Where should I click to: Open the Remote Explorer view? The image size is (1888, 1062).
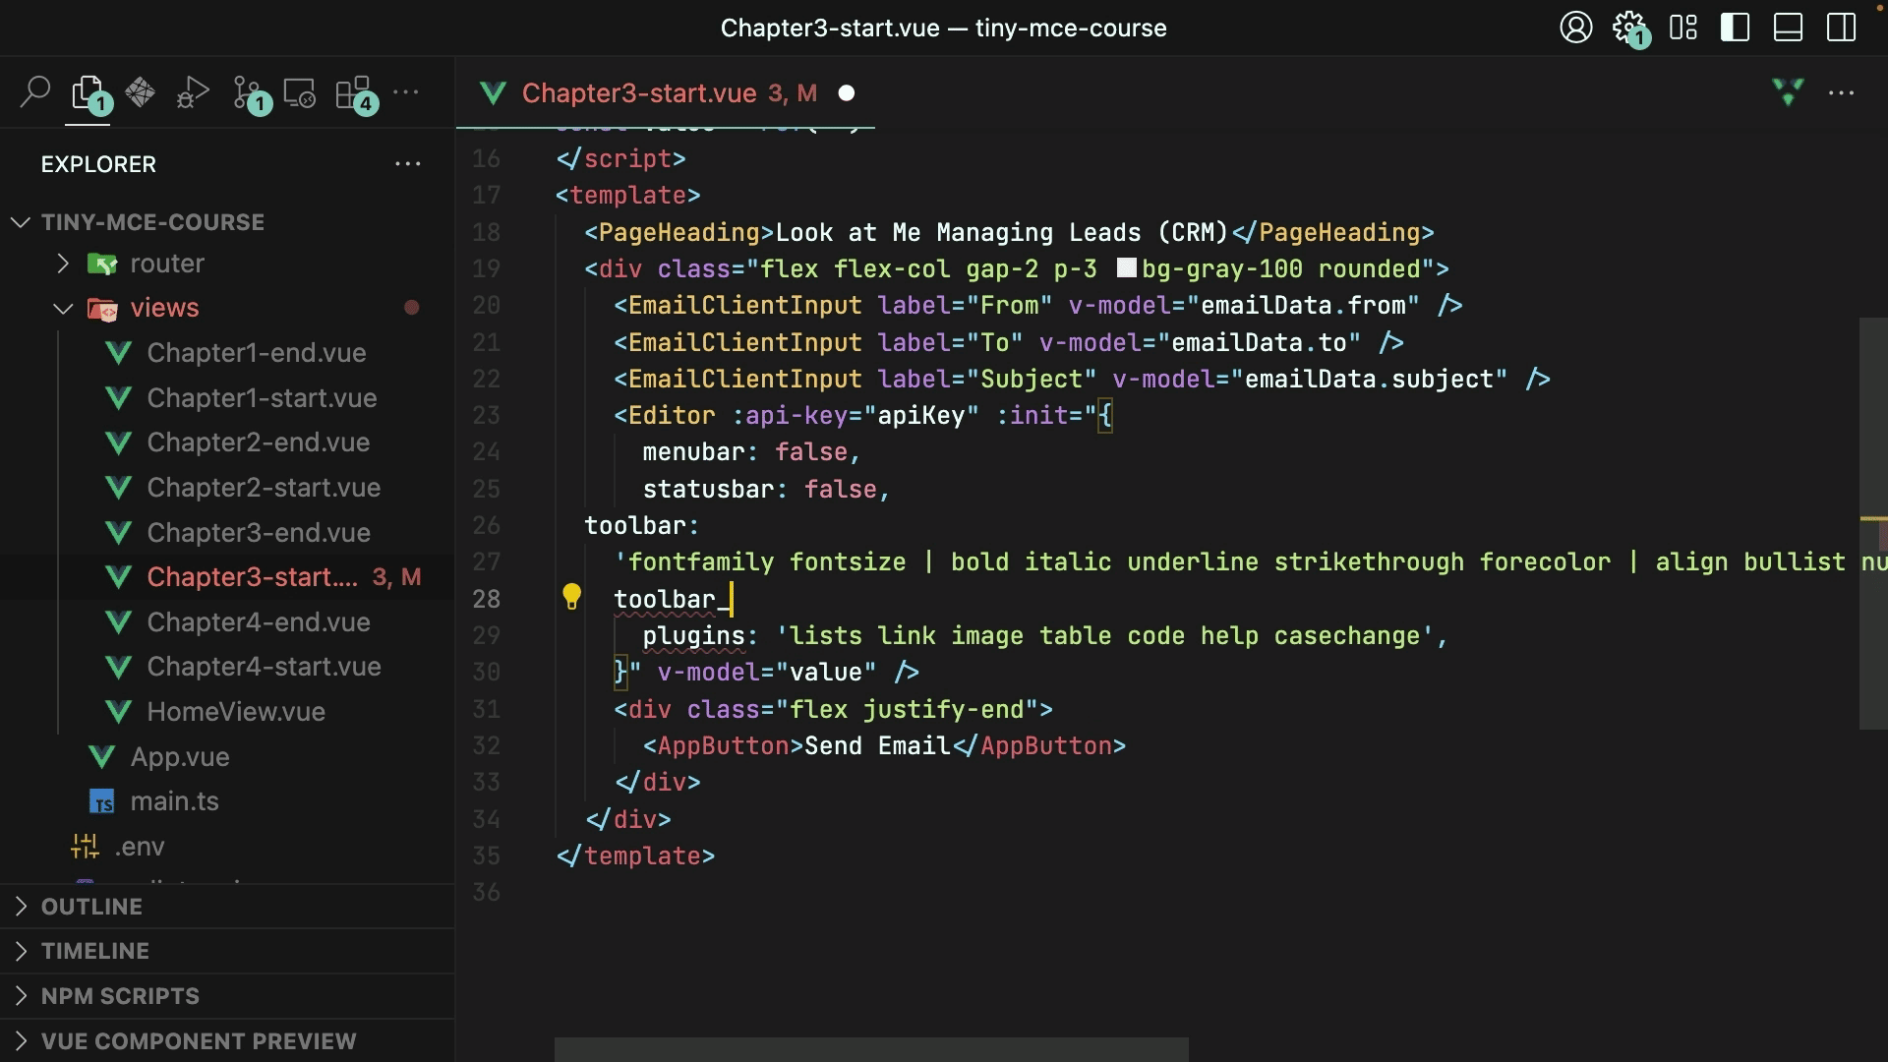coord(300,93)
